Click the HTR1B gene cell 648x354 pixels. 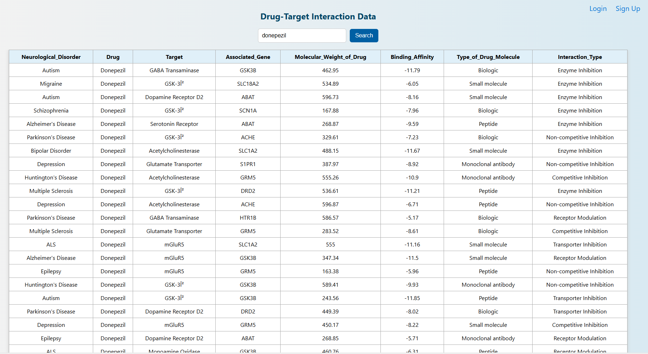coord(248,218)
